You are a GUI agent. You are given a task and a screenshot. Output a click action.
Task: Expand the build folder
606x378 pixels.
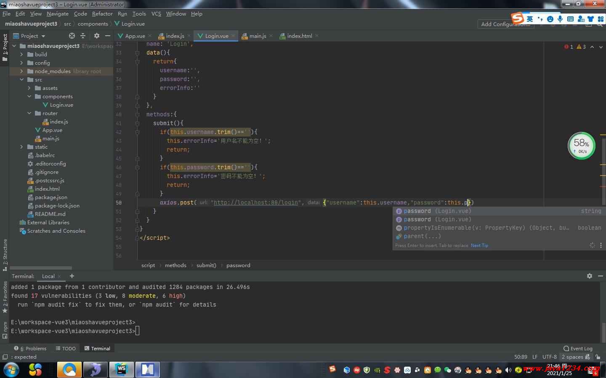click(x=21, y=54)
